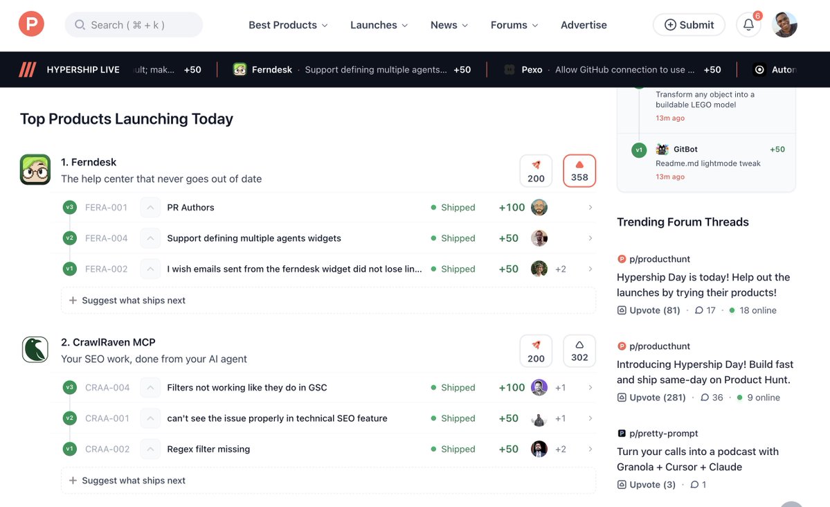Expand the CRAA-004 row chevron
Screen dimensions: 830x507
590,387
